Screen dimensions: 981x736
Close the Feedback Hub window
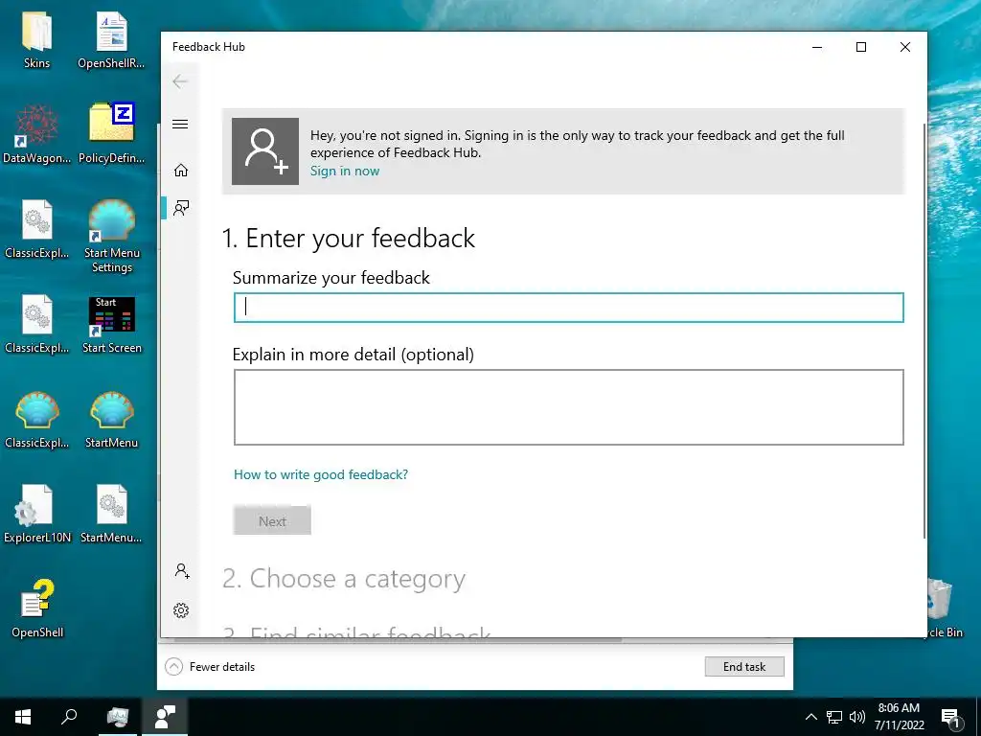point(904,47)
